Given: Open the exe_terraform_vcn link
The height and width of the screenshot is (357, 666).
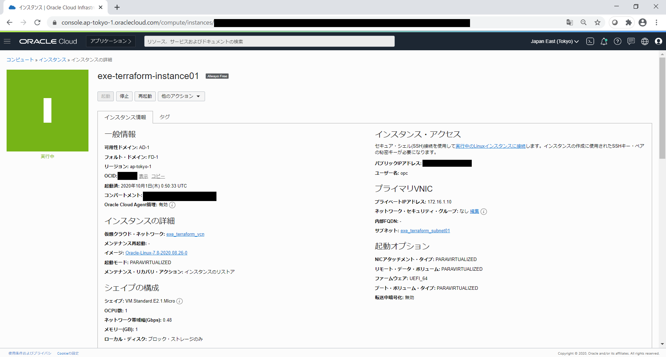Looking at the screenshot, I should click(185, 234).
